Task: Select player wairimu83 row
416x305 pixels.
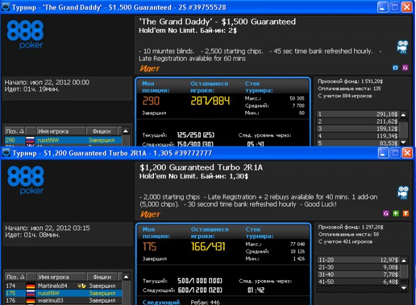Action: (64, 300)
